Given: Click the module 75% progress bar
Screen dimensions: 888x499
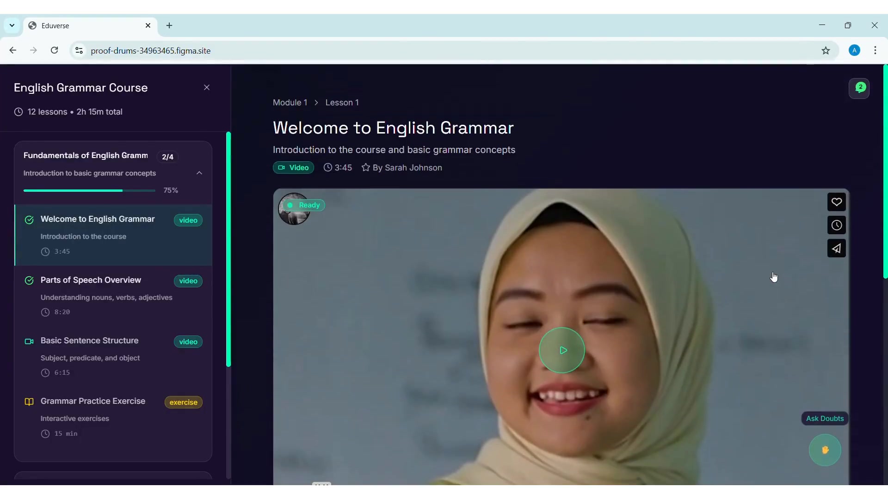Looking at the screenshot, I should [x=89, y=190].
